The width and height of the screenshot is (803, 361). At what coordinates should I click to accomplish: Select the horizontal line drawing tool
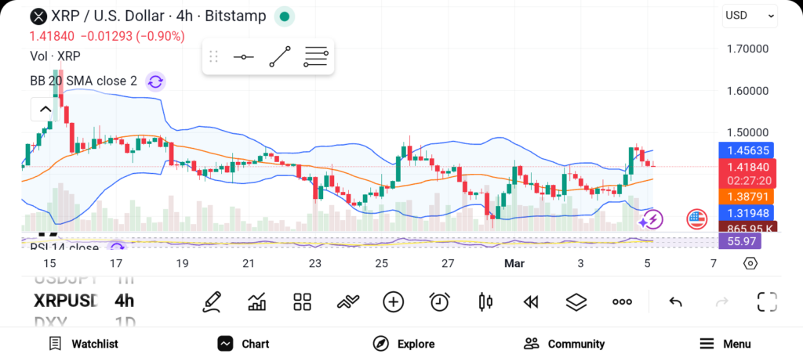pyautogui.click(x=244, y=57)
